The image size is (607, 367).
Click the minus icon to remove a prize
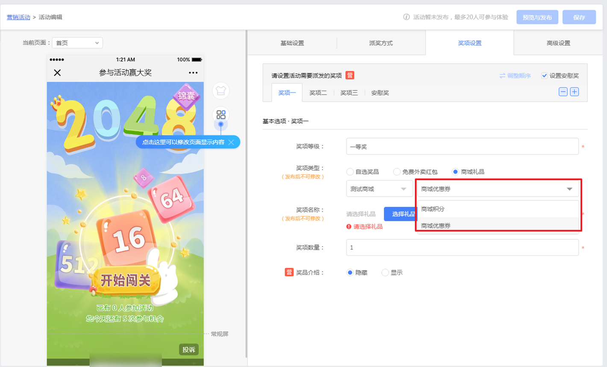[563, 92]
